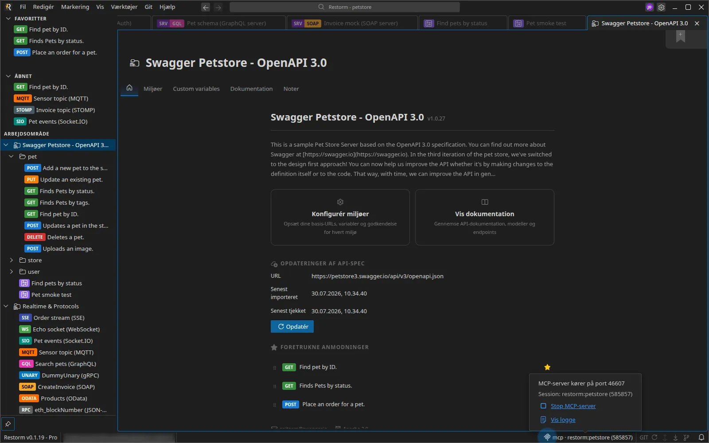Image resolution: width=709 pixels, height=443 pixels.
Task: Click the ODATA badge for Products
Action: [29, 398]
